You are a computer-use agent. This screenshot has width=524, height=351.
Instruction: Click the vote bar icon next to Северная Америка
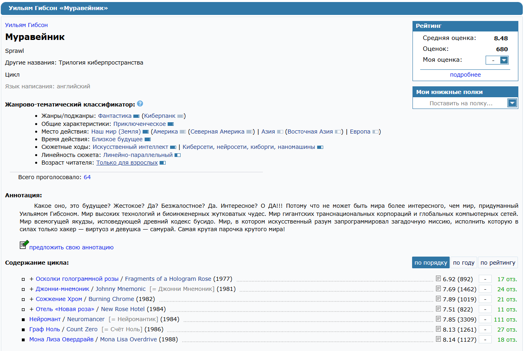(249, 132)
